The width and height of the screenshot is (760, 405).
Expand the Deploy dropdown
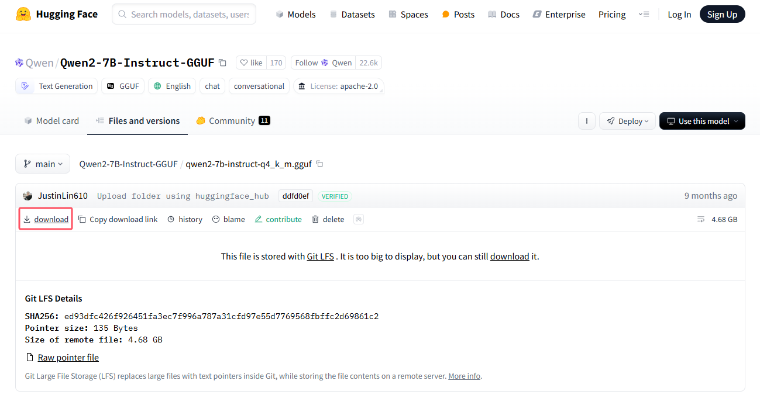point(628,121)
